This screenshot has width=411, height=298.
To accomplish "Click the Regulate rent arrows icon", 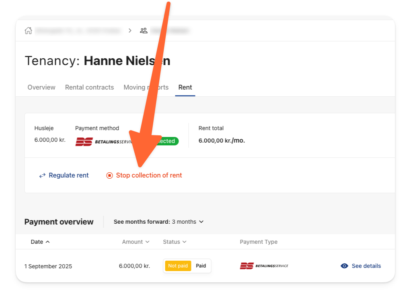I will 42,176.
